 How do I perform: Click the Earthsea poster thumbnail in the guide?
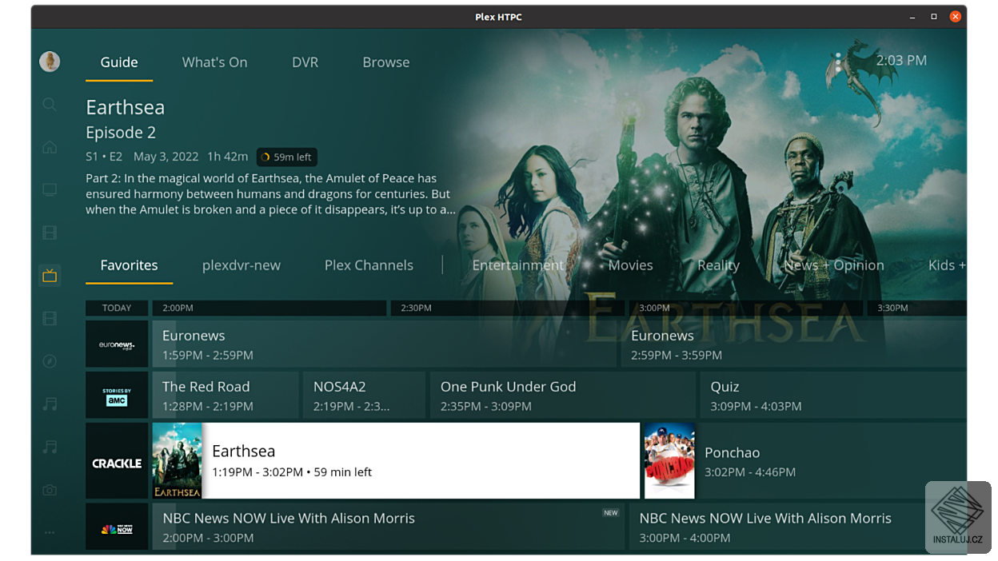click(177, 460)
